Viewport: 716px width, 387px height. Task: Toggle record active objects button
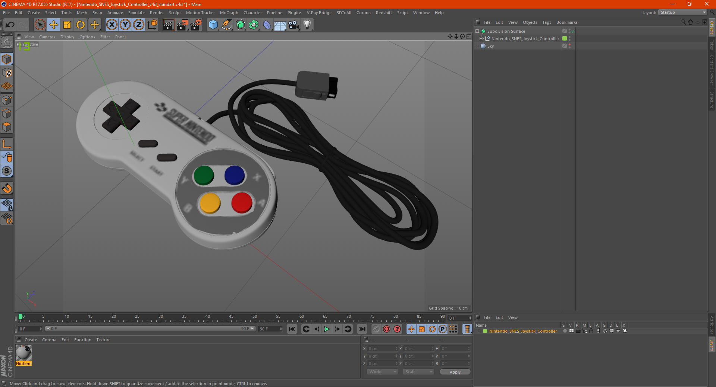coord(376,329)
